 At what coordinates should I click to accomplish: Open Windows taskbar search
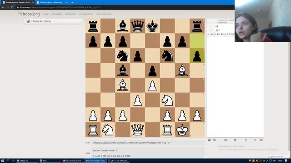click(8, 161)
